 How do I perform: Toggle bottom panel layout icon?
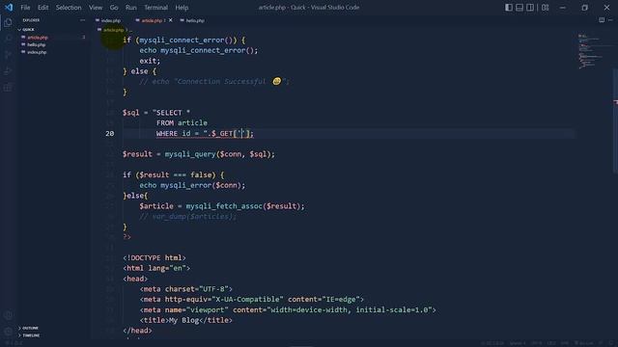(520, 8)
